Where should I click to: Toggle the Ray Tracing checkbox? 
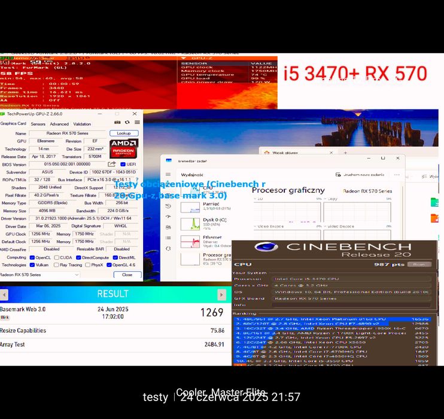click(56, 265)
